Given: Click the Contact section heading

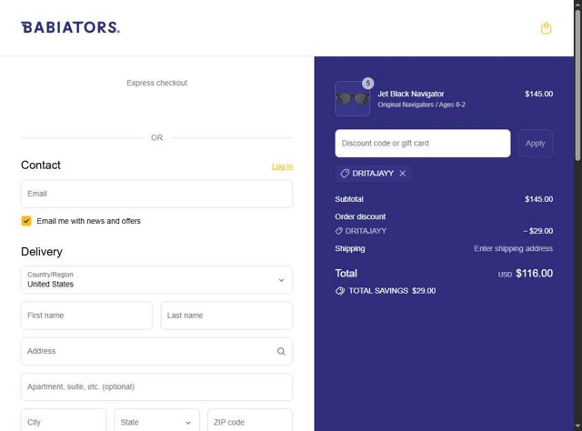Looking at the screenshot, I should point(40,165).
